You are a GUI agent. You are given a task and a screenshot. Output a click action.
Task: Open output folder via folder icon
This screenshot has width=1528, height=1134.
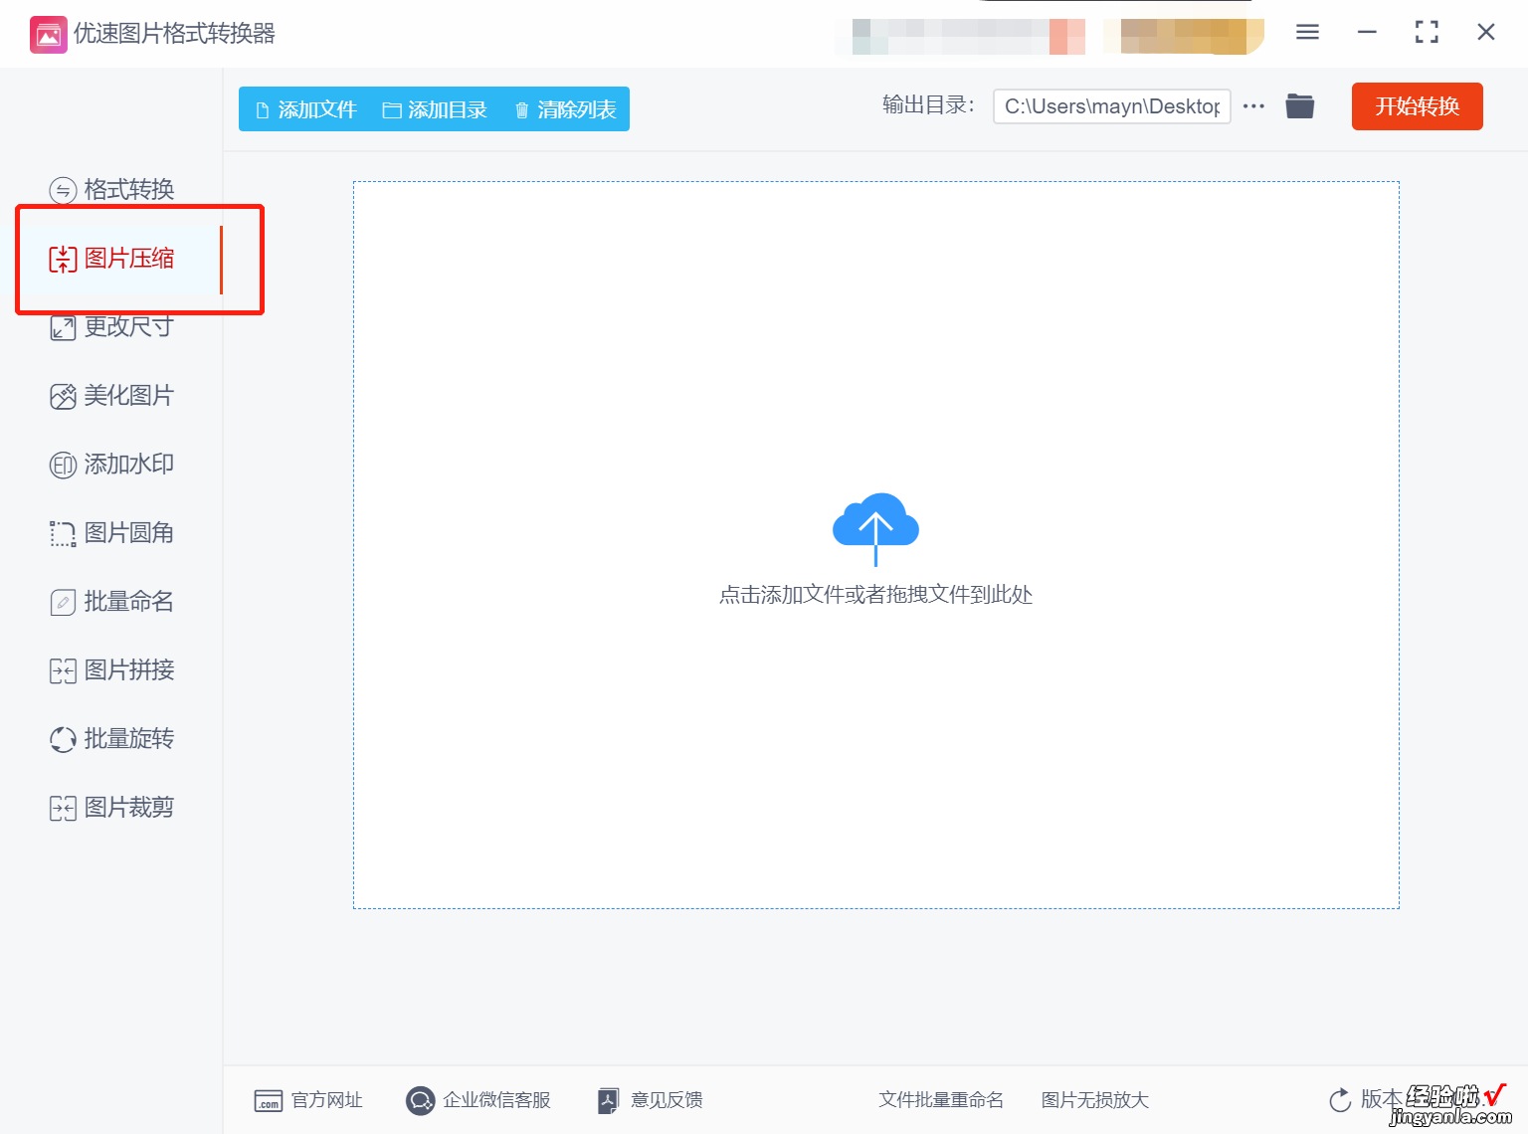(1299, 105)
